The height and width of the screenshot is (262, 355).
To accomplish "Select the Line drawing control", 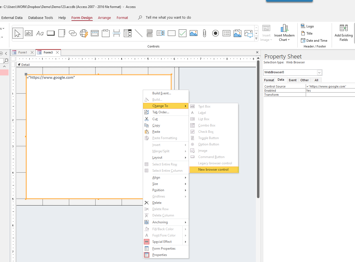I will [139, 33].
